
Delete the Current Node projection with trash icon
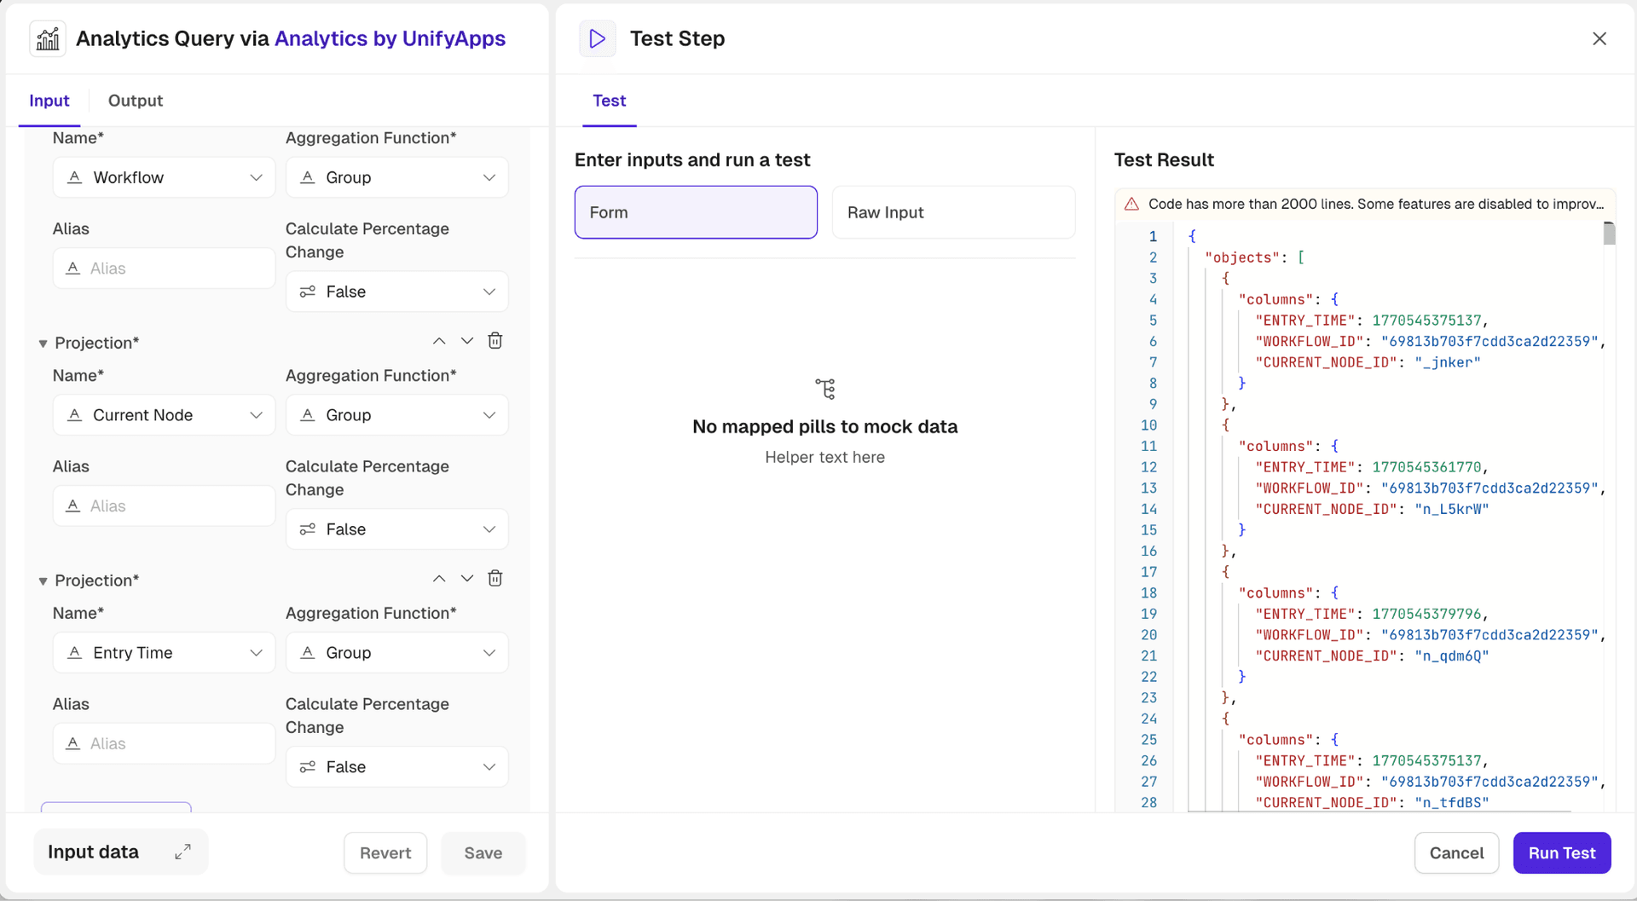pos(495,341)
